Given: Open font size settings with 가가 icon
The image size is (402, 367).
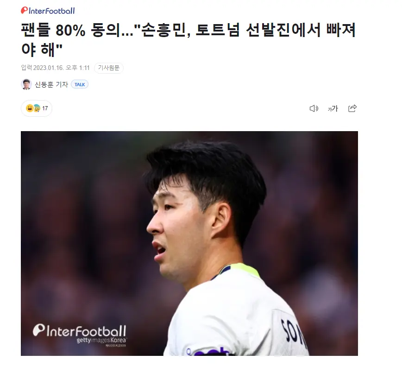Looking at the screenshot, I should coord(333,109).
